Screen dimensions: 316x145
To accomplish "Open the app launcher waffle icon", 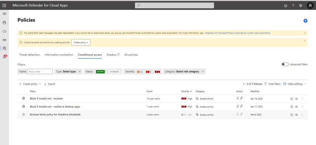I will [4, 6].
